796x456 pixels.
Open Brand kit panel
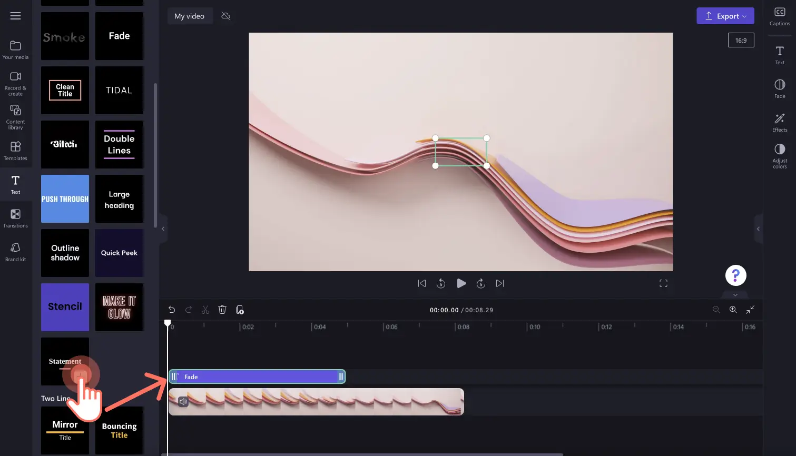tap(16, 252)
